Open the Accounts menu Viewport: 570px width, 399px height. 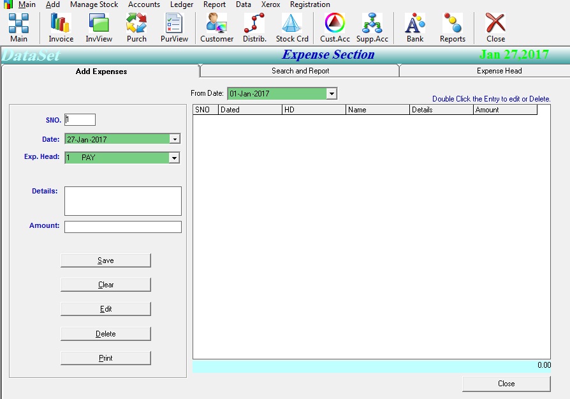pyautogui.click(x=144, y=4)
